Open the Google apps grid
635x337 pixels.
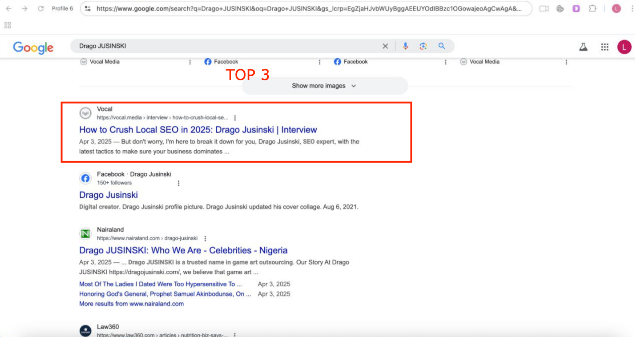605,47
